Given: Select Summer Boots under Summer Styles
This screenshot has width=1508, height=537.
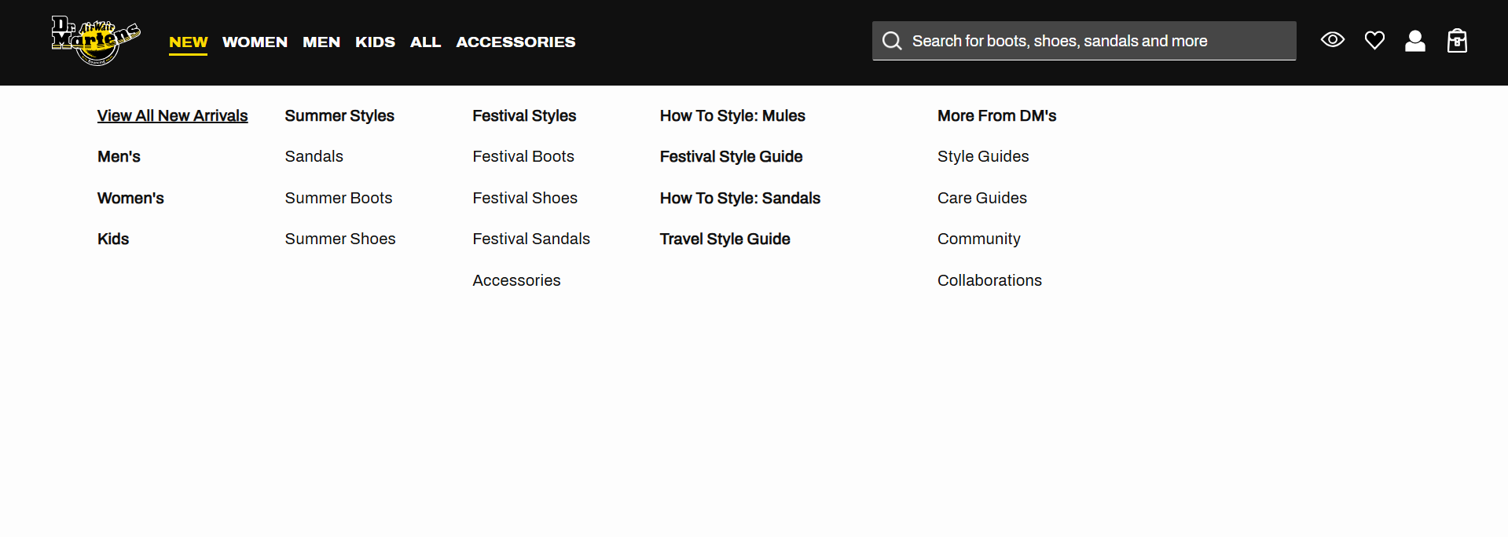Looking at the screenshot, I should point(339,198).
